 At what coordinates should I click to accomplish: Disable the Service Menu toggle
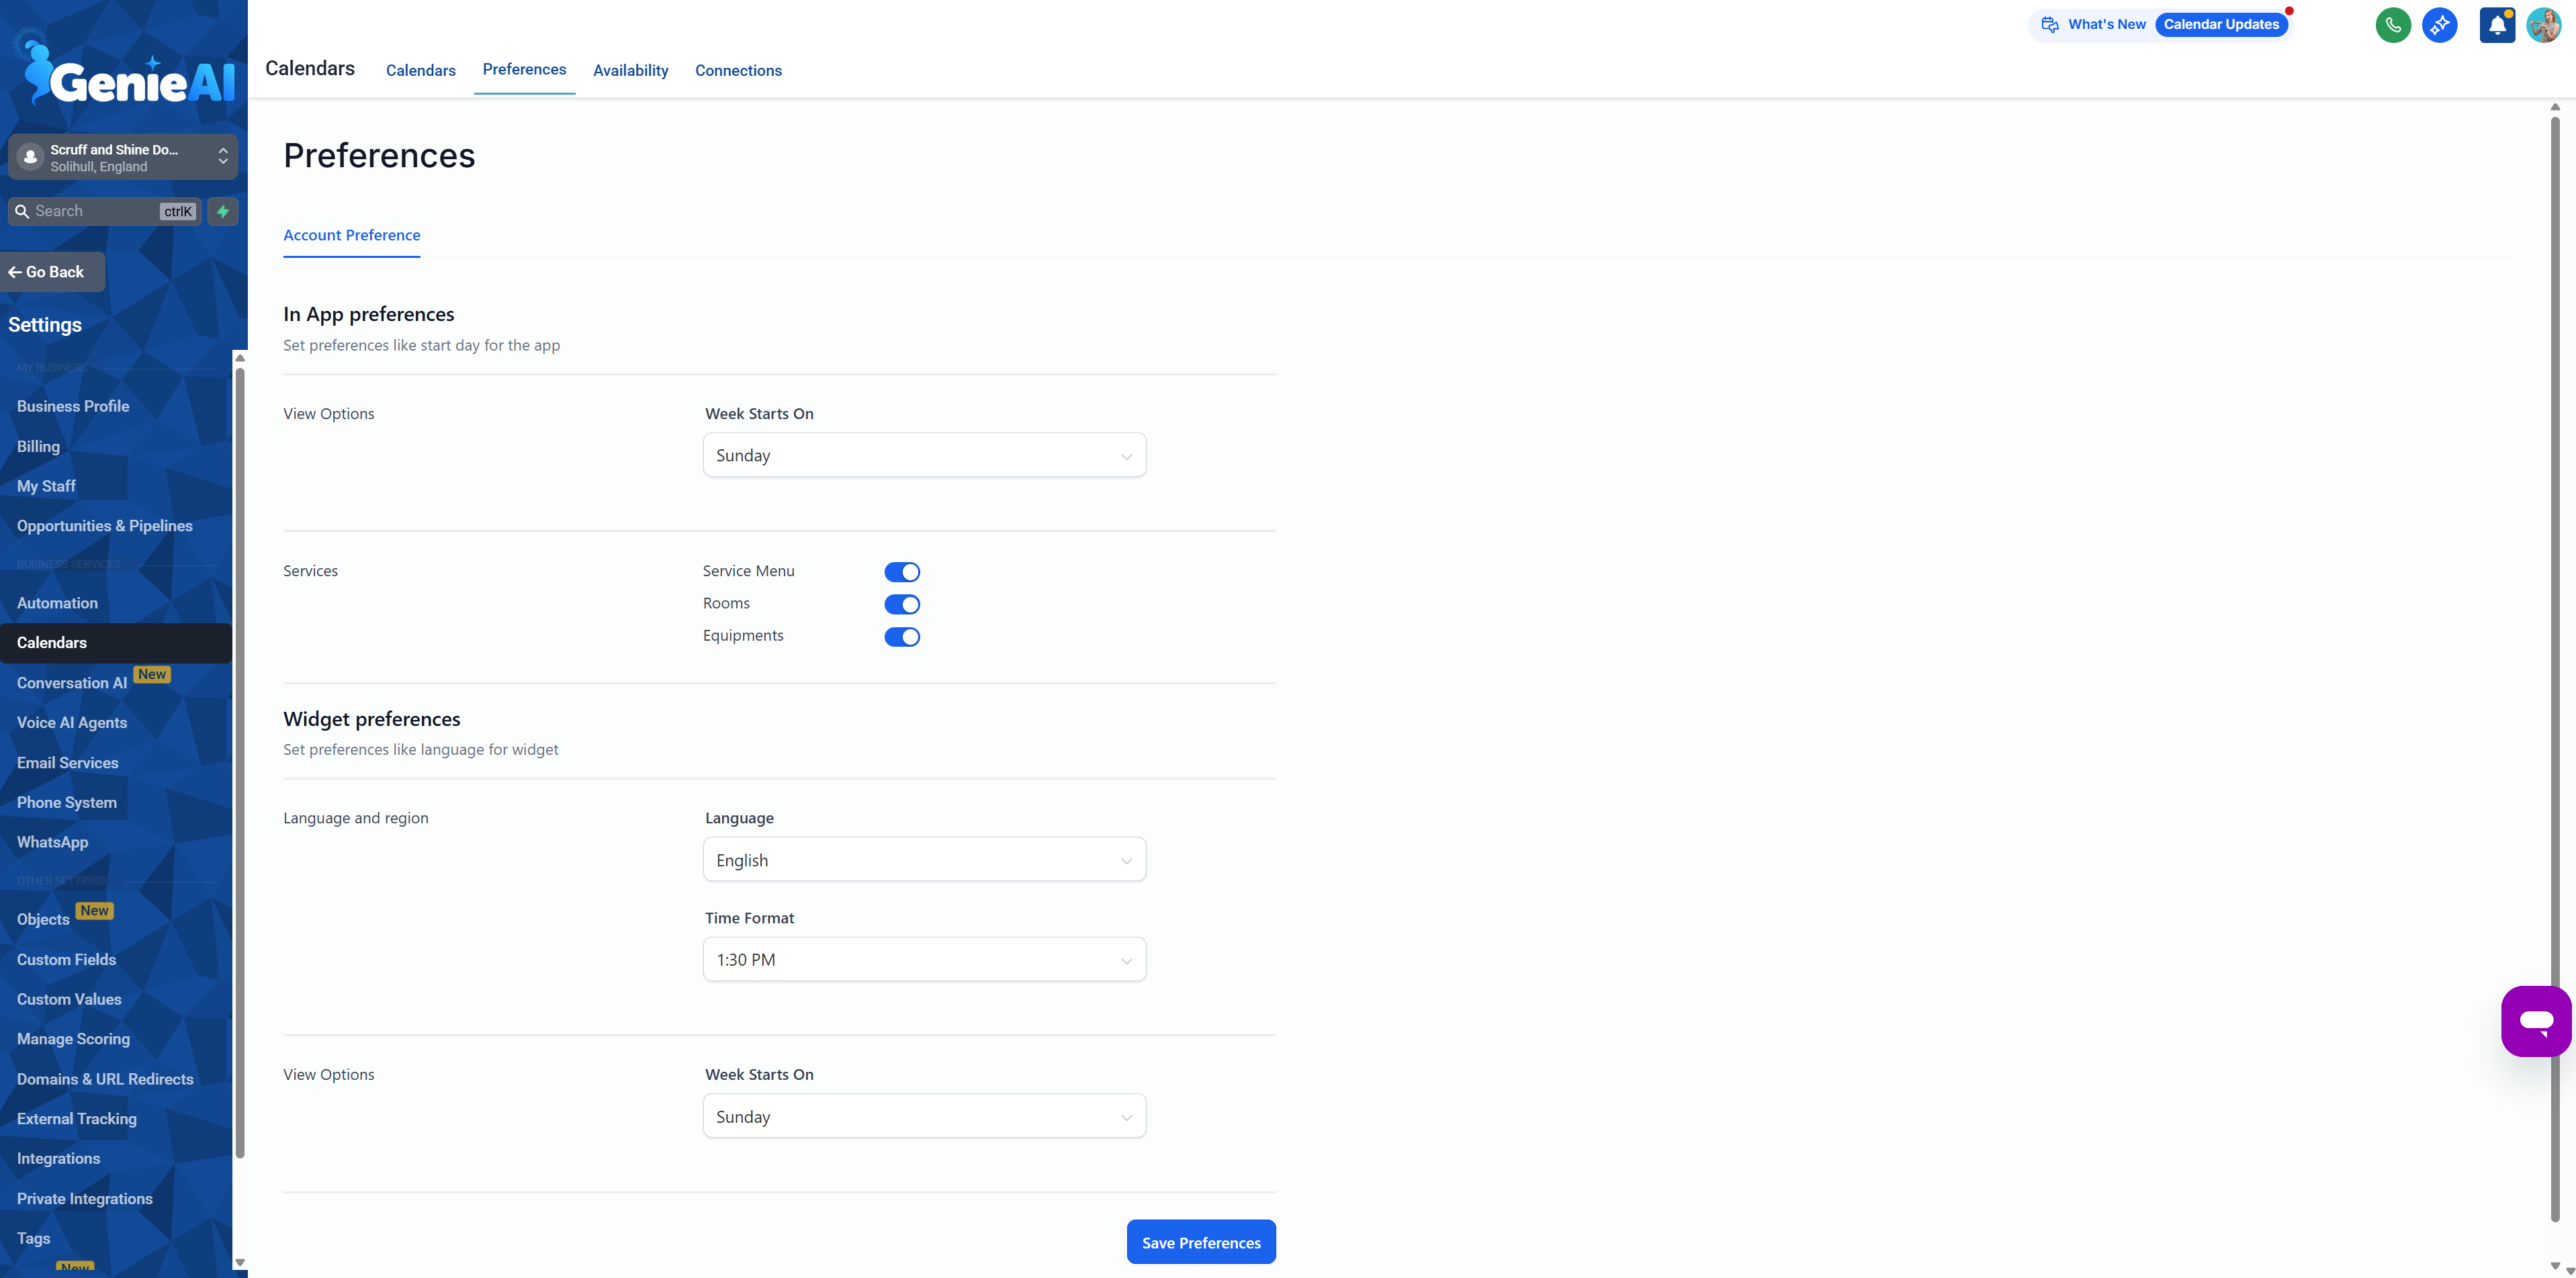(902, 571)
